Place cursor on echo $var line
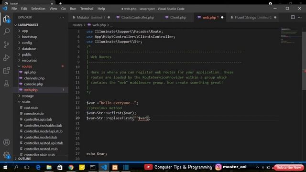 click(97, 154)
